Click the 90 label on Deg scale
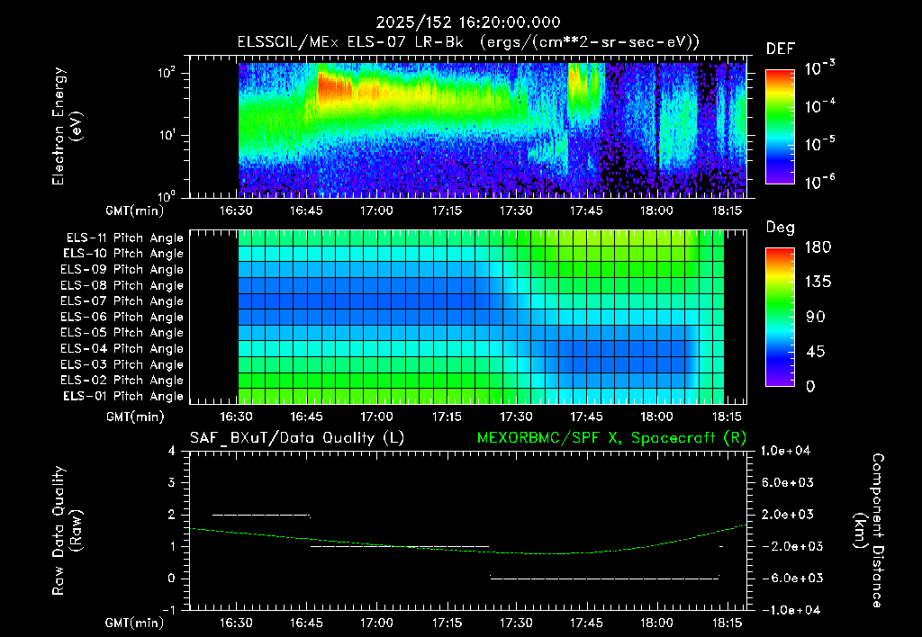Image resolution: width=922 pixels, height=637 pixels. point(816,317)
